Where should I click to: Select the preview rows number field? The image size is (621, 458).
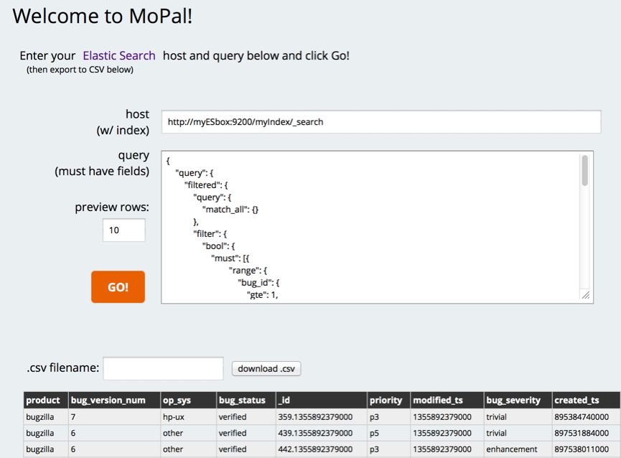tap(124, 230)
